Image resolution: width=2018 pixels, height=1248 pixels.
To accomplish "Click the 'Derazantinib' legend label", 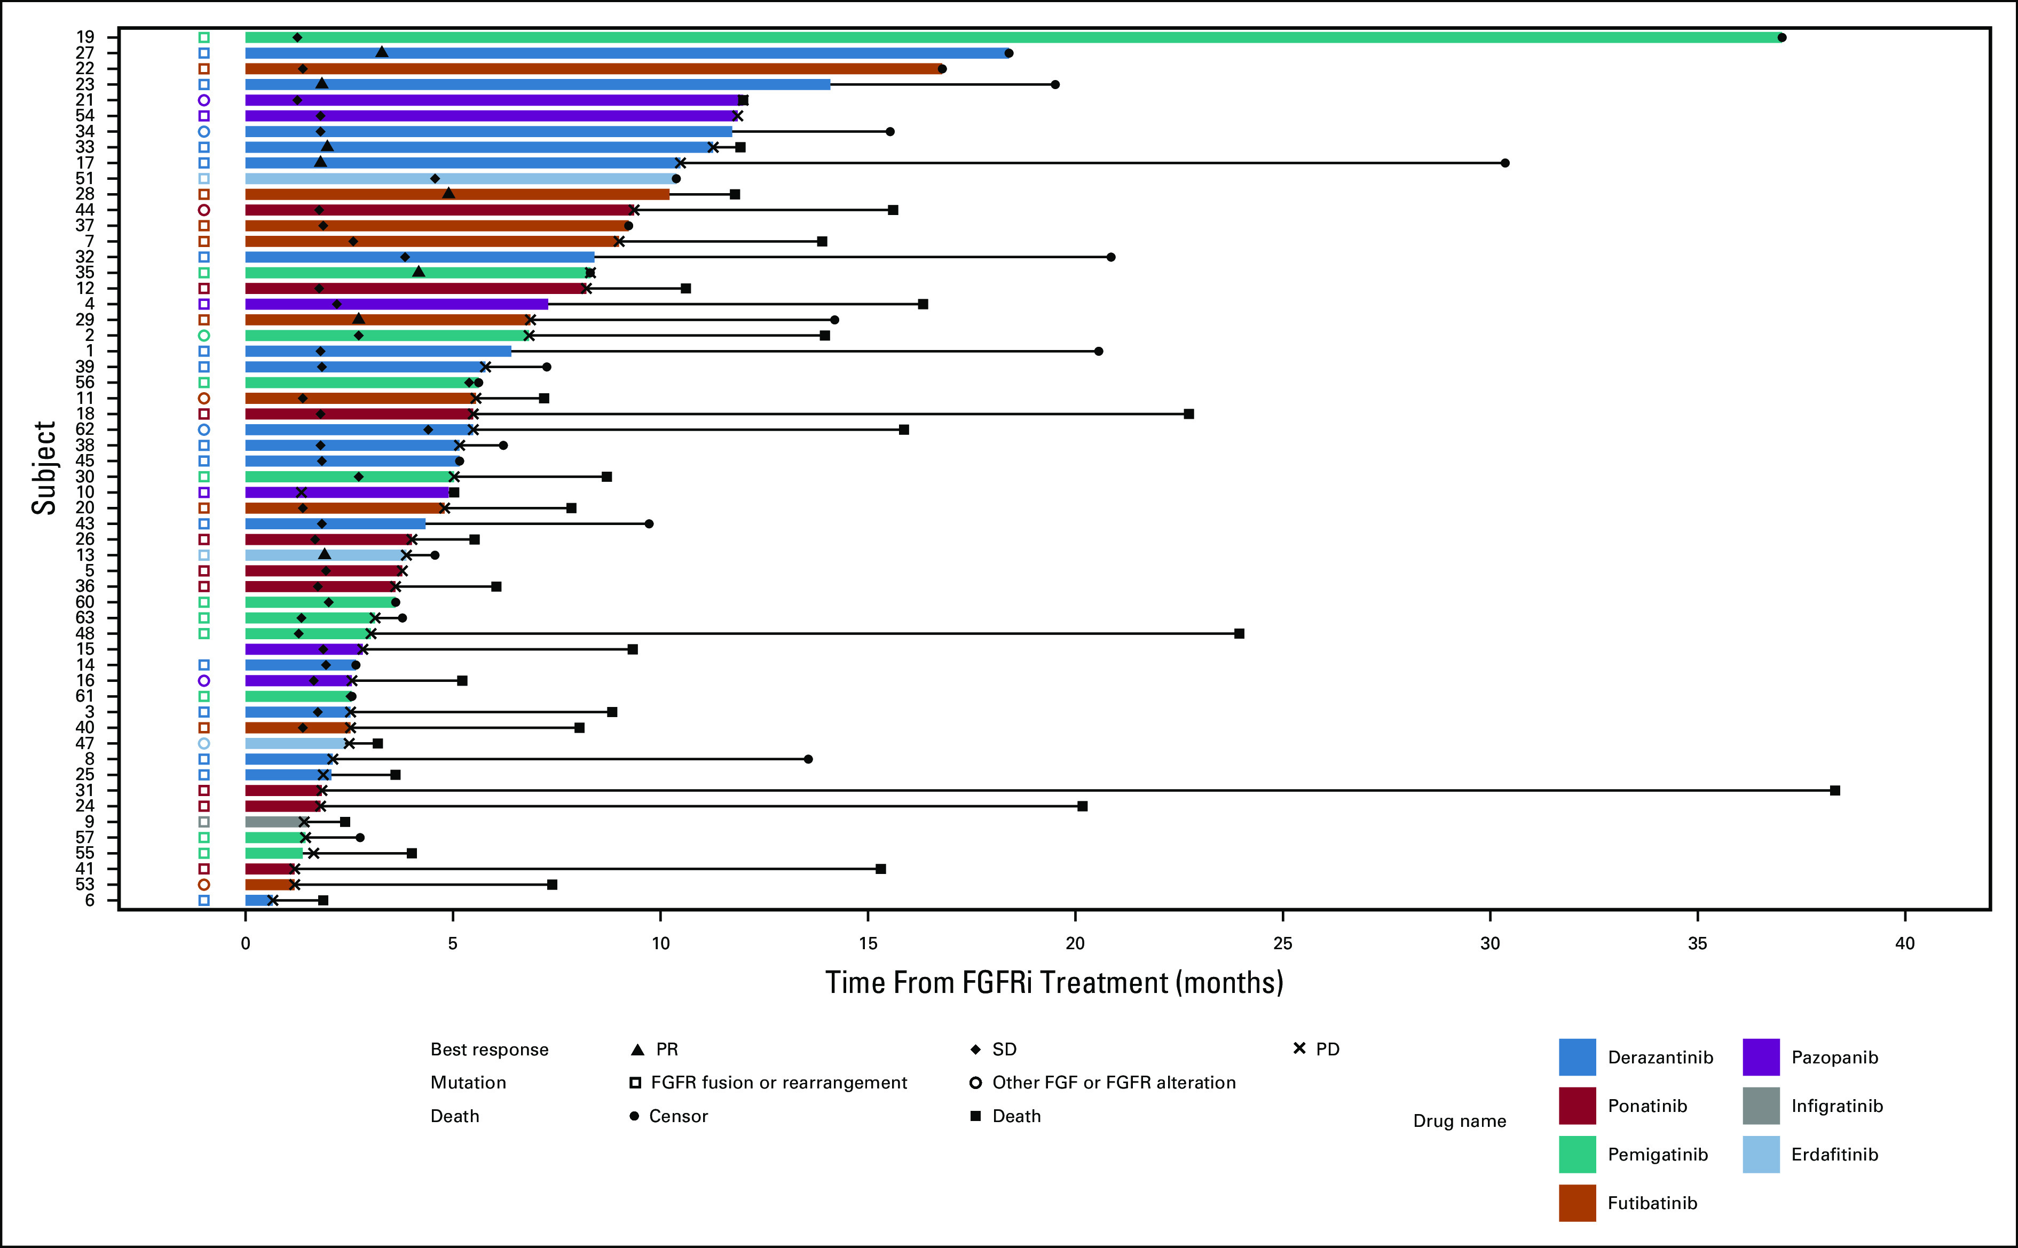I will click(1660, 1058).
